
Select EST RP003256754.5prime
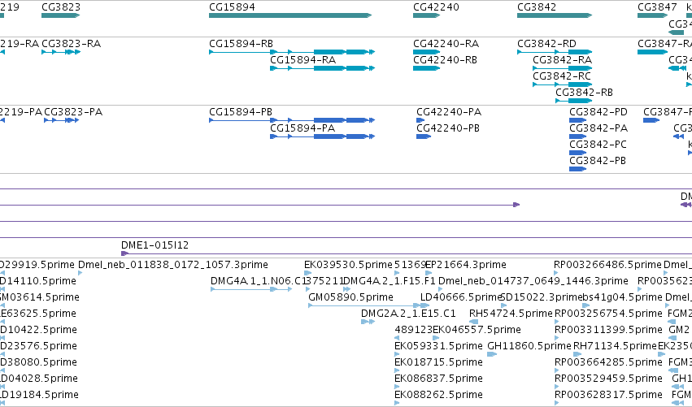(x=557, y=322)
